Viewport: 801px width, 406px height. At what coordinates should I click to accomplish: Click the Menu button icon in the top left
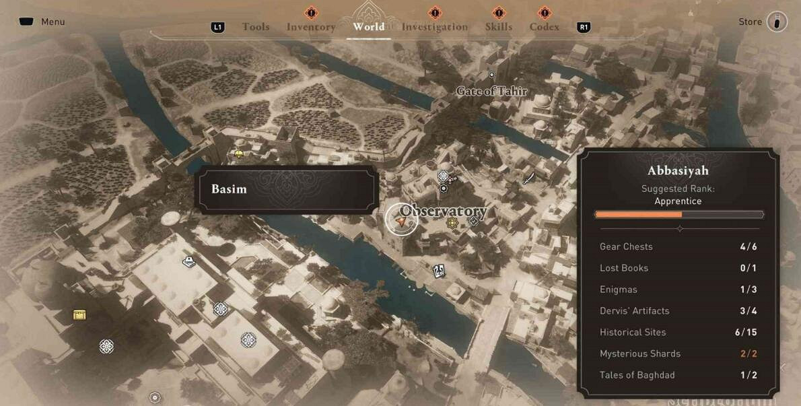(27, 22)
